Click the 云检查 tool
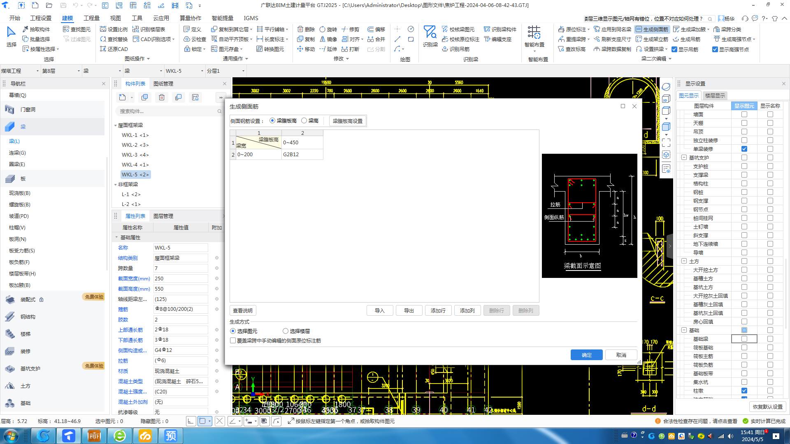This screenshot has width=790, height=444. point(195,39)
